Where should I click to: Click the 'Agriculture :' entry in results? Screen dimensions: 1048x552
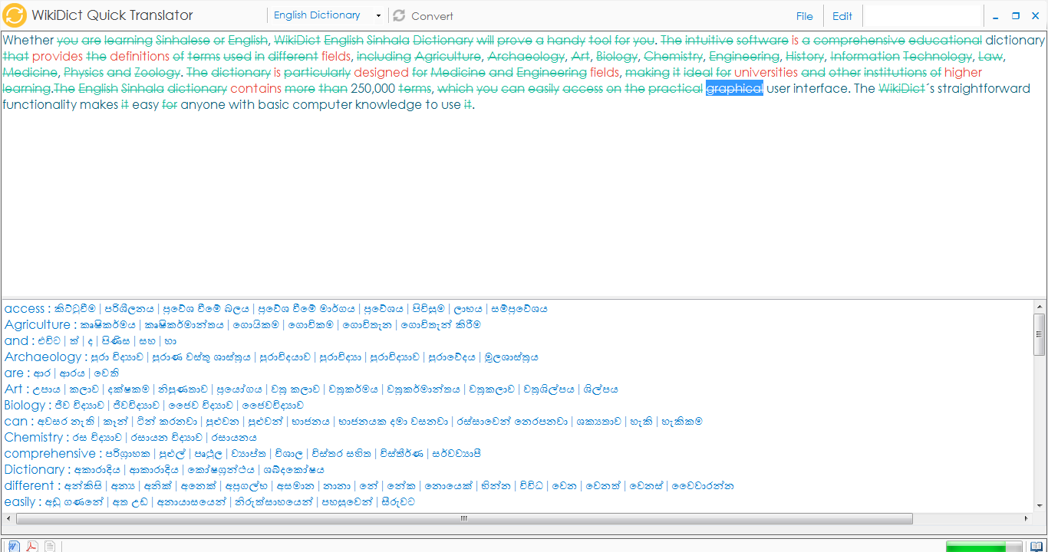[42, 324]
